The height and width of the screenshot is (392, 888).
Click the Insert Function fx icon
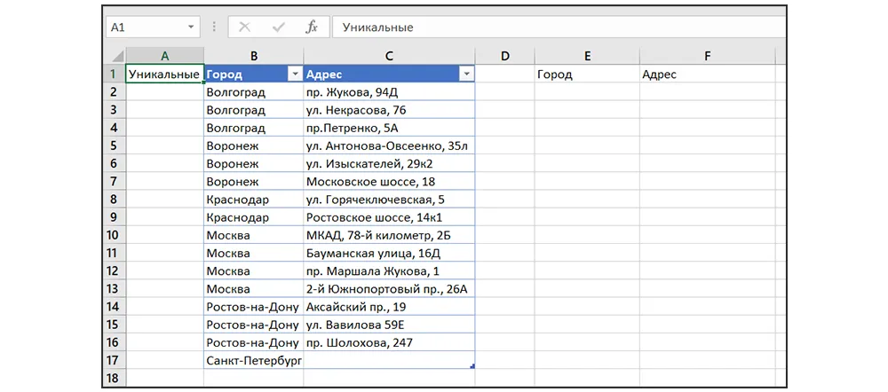pyautogui.click(x=312, y=27)
